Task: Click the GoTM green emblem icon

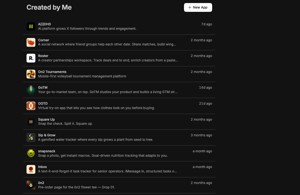Action: click(x=31, y=90)
